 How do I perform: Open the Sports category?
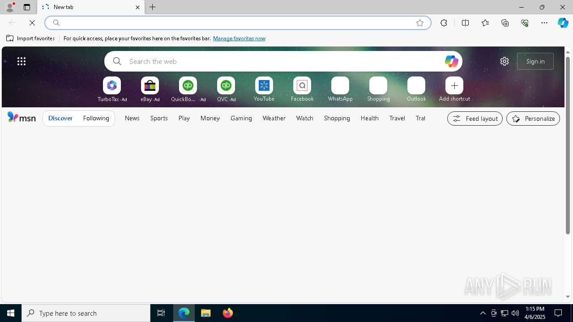pyautogui.click(x=159, y=119)
